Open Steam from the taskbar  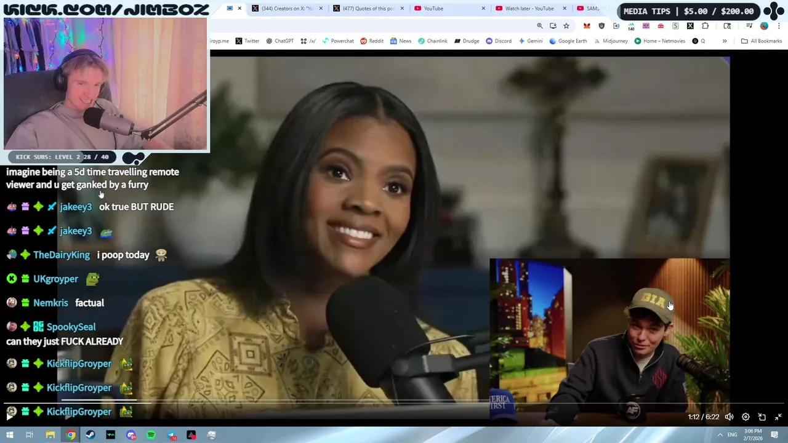point(90,435)
